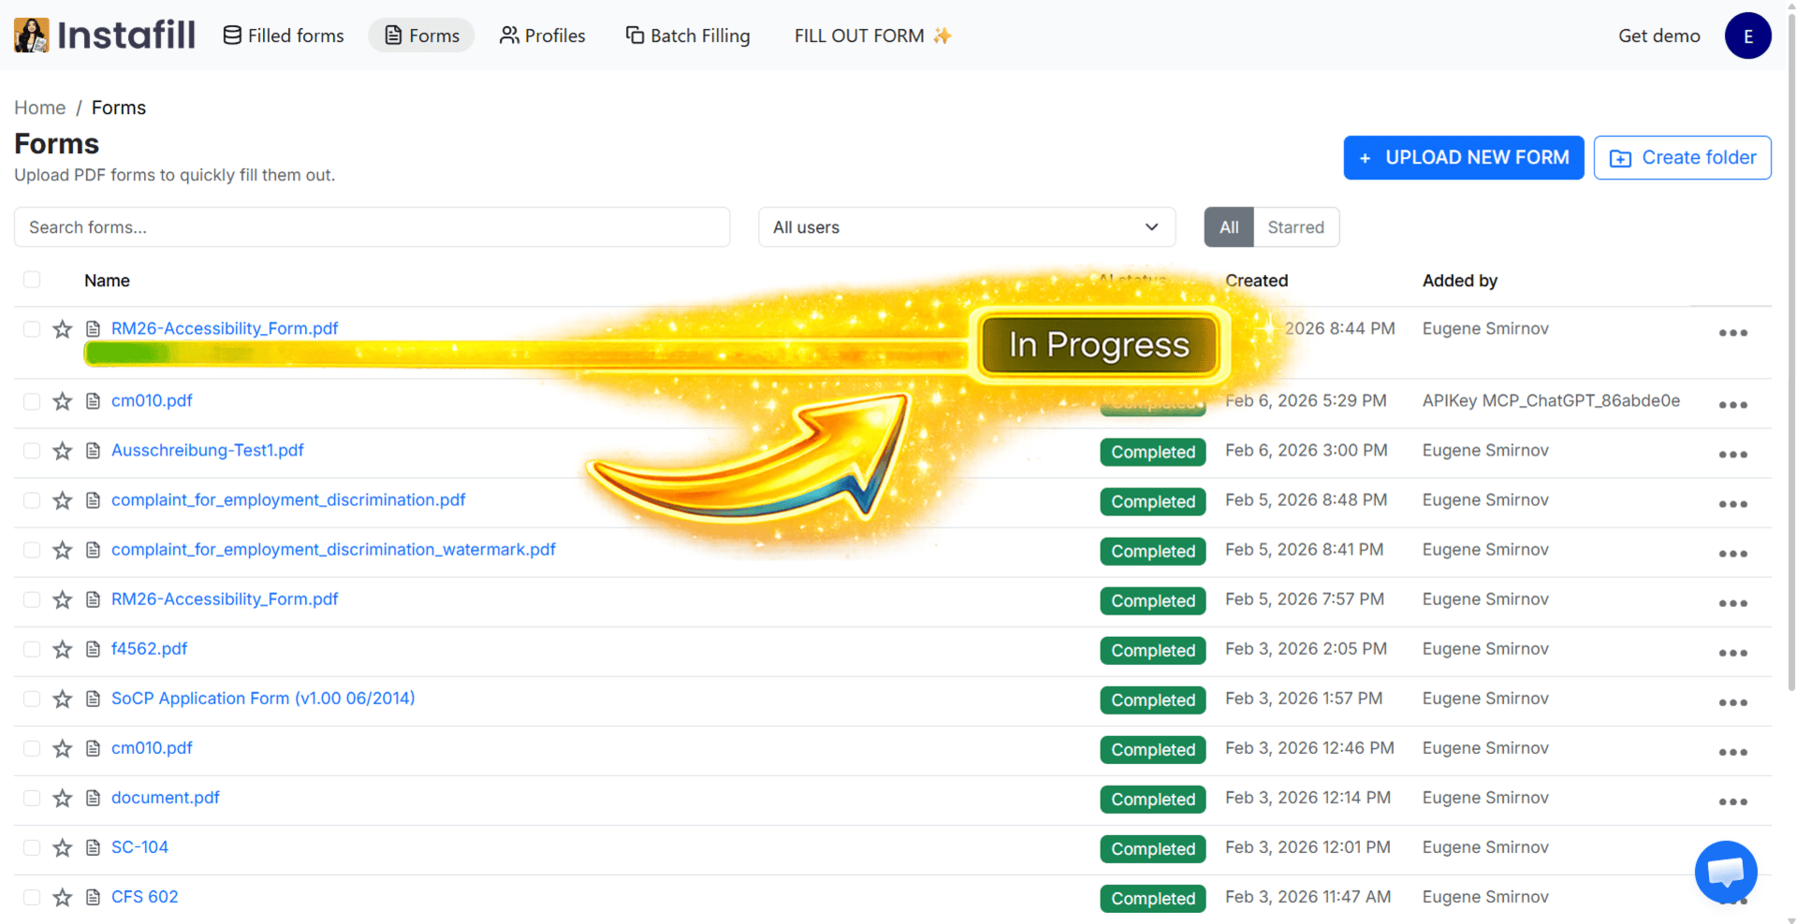This screenshot has width=1797, height=924.
Task: Open the chat support bubble
Action: [x=1726, y=872]
